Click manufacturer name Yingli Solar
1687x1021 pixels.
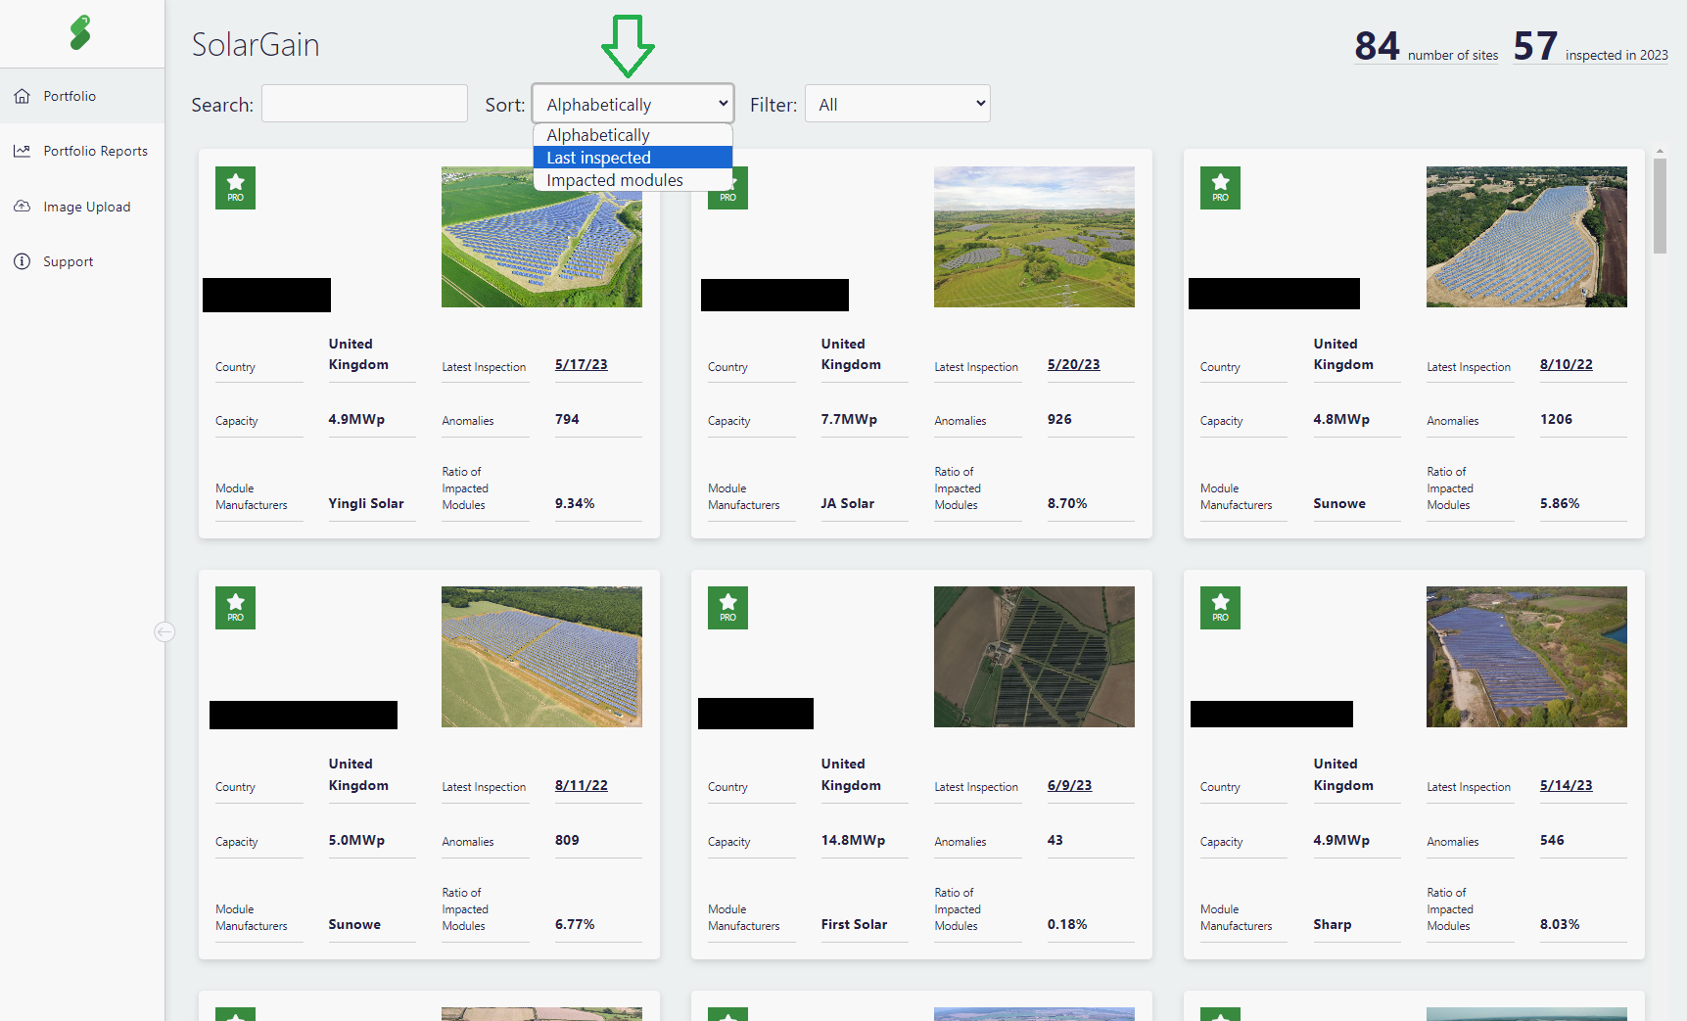(x=366, y=503)
